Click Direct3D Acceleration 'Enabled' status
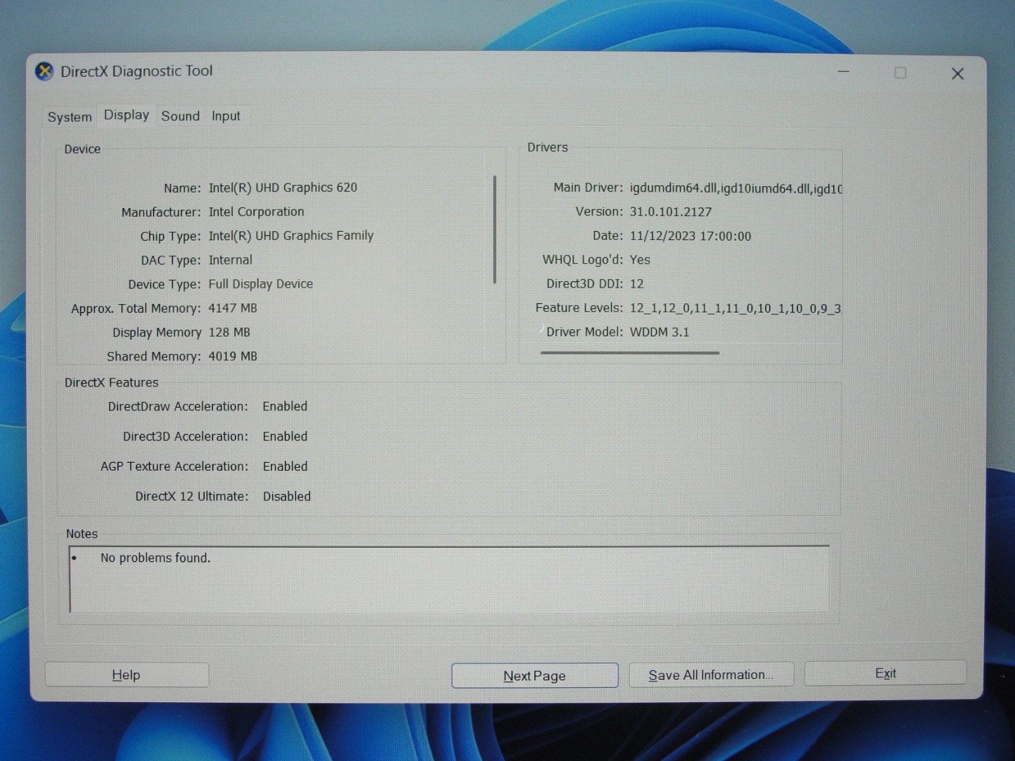Image resolution: width=1015 pixels, height=761 pixels. tap(285, 436)
